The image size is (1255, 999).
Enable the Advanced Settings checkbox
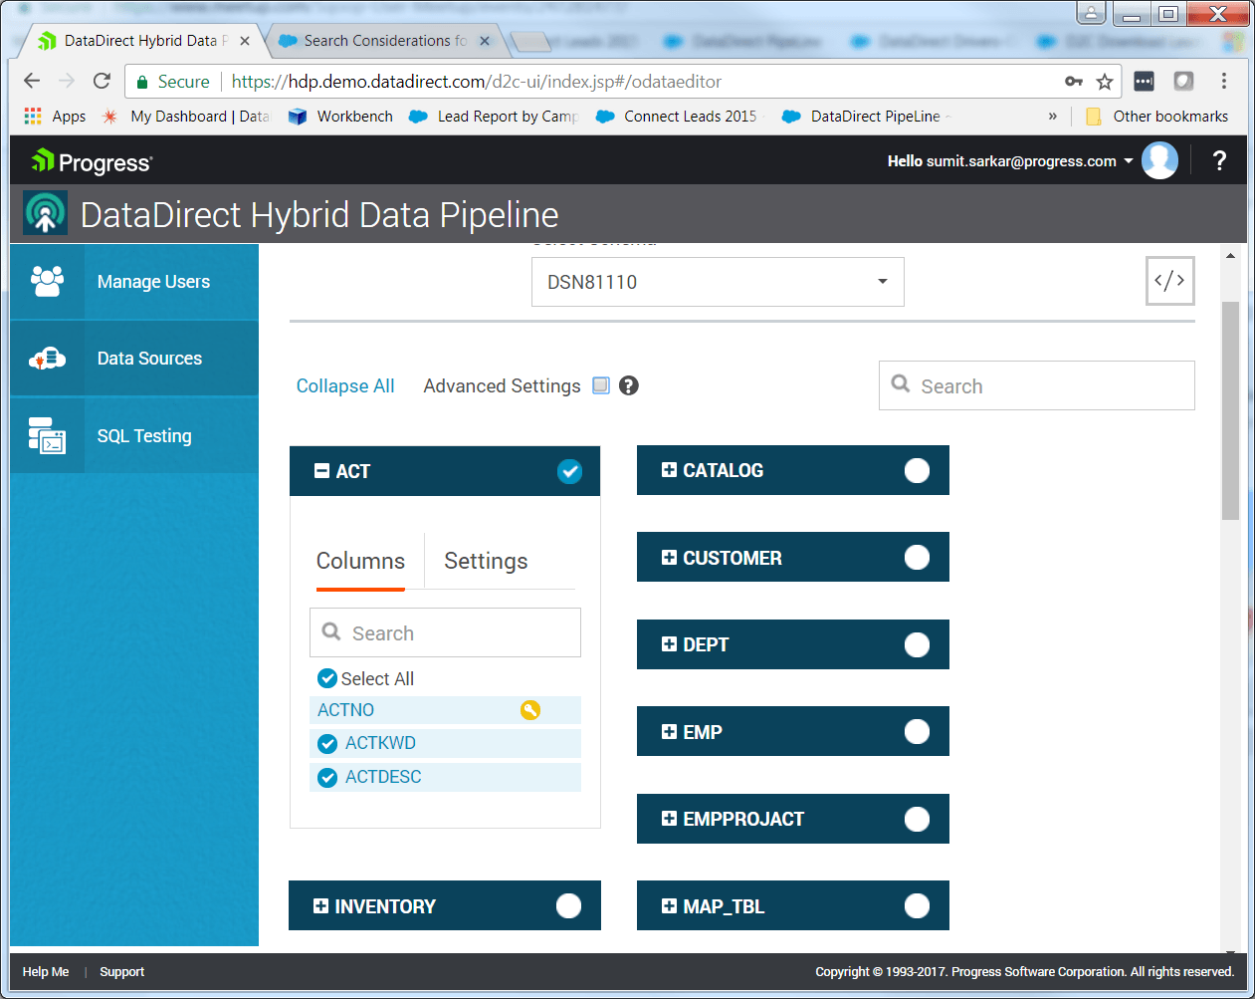600,385
